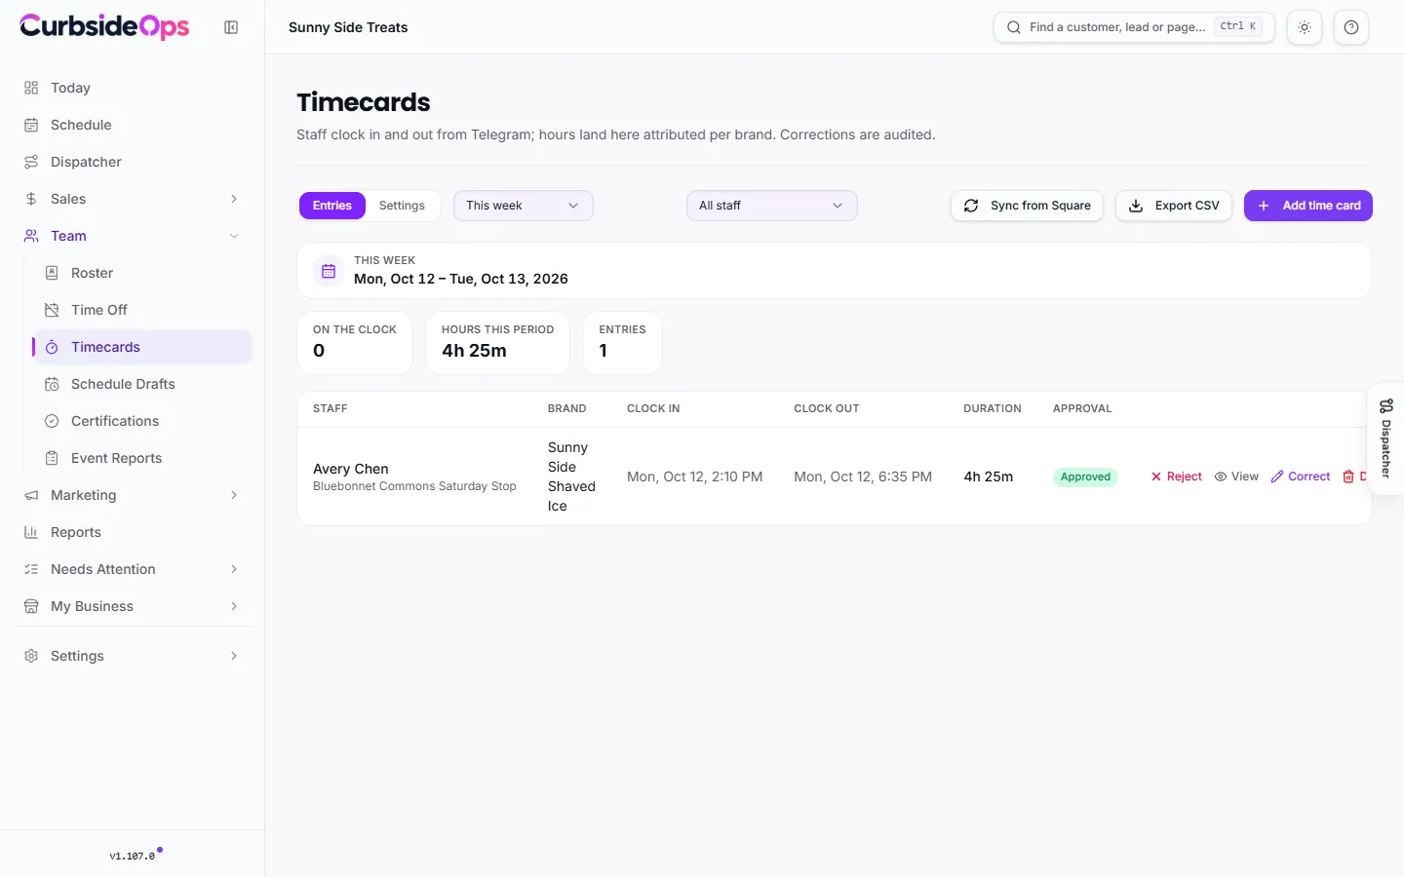Delete Avery Chen's entry via trash icon
Viewport: 1404px width, 877px height.
pyautogui.click(x=1349, y=477)
